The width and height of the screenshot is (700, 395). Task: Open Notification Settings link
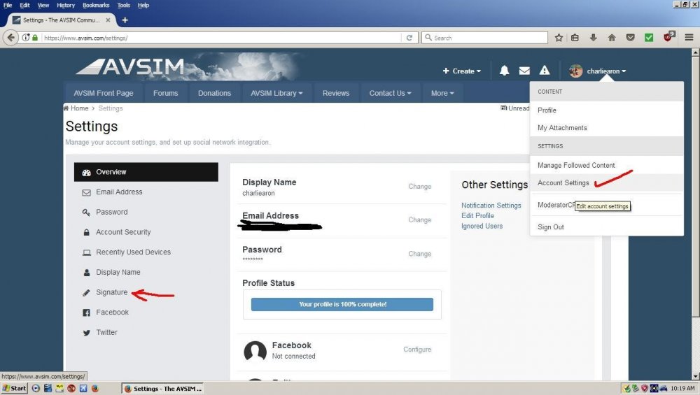[x=491, y=206]
